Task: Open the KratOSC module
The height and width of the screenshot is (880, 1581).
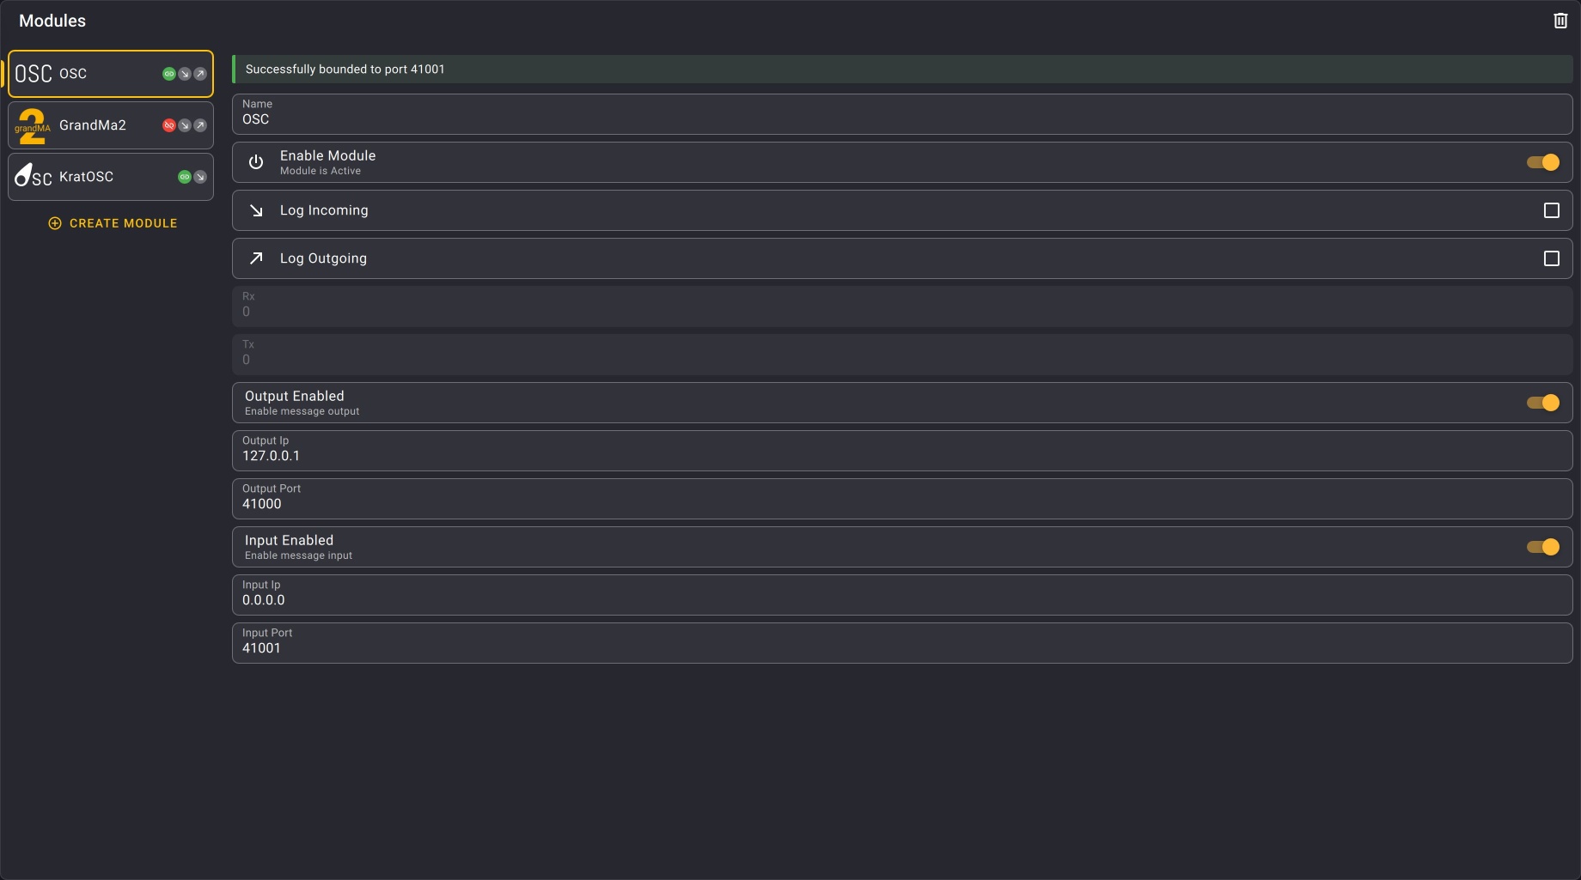Action: [x=86, y=177]
